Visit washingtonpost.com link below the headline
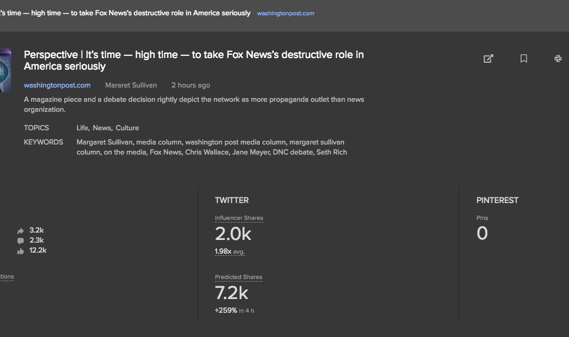Image resolution: width=569 pixels, height=337 pixels. (x=57, y=85)
